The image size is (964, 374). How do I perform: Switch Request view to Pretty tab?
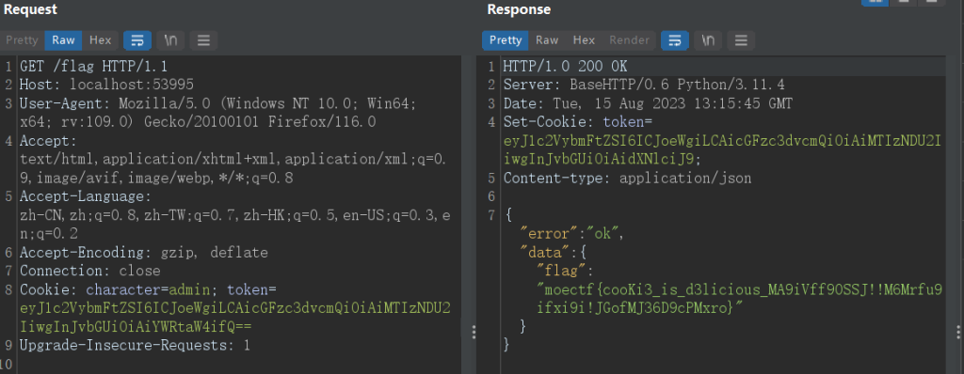pyautogui.click(x=23, y=40)
